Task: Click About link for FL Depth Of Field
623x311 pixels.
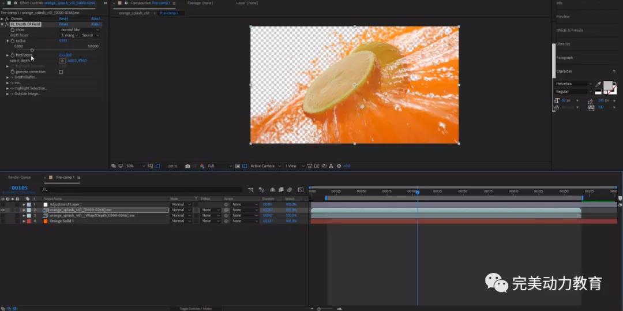Action: click(96, 24)
